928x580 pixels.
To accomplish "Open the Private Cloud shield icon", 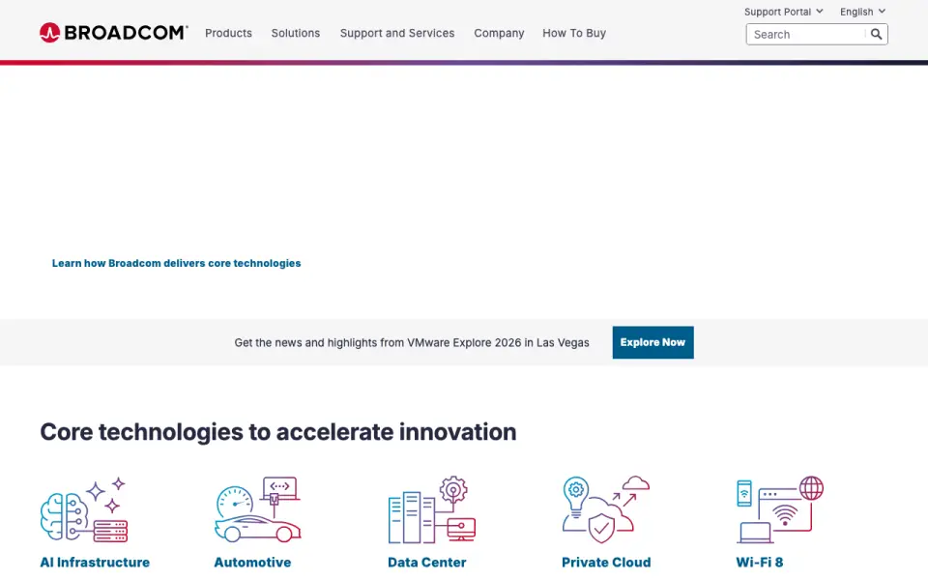I will coord(605,509).
